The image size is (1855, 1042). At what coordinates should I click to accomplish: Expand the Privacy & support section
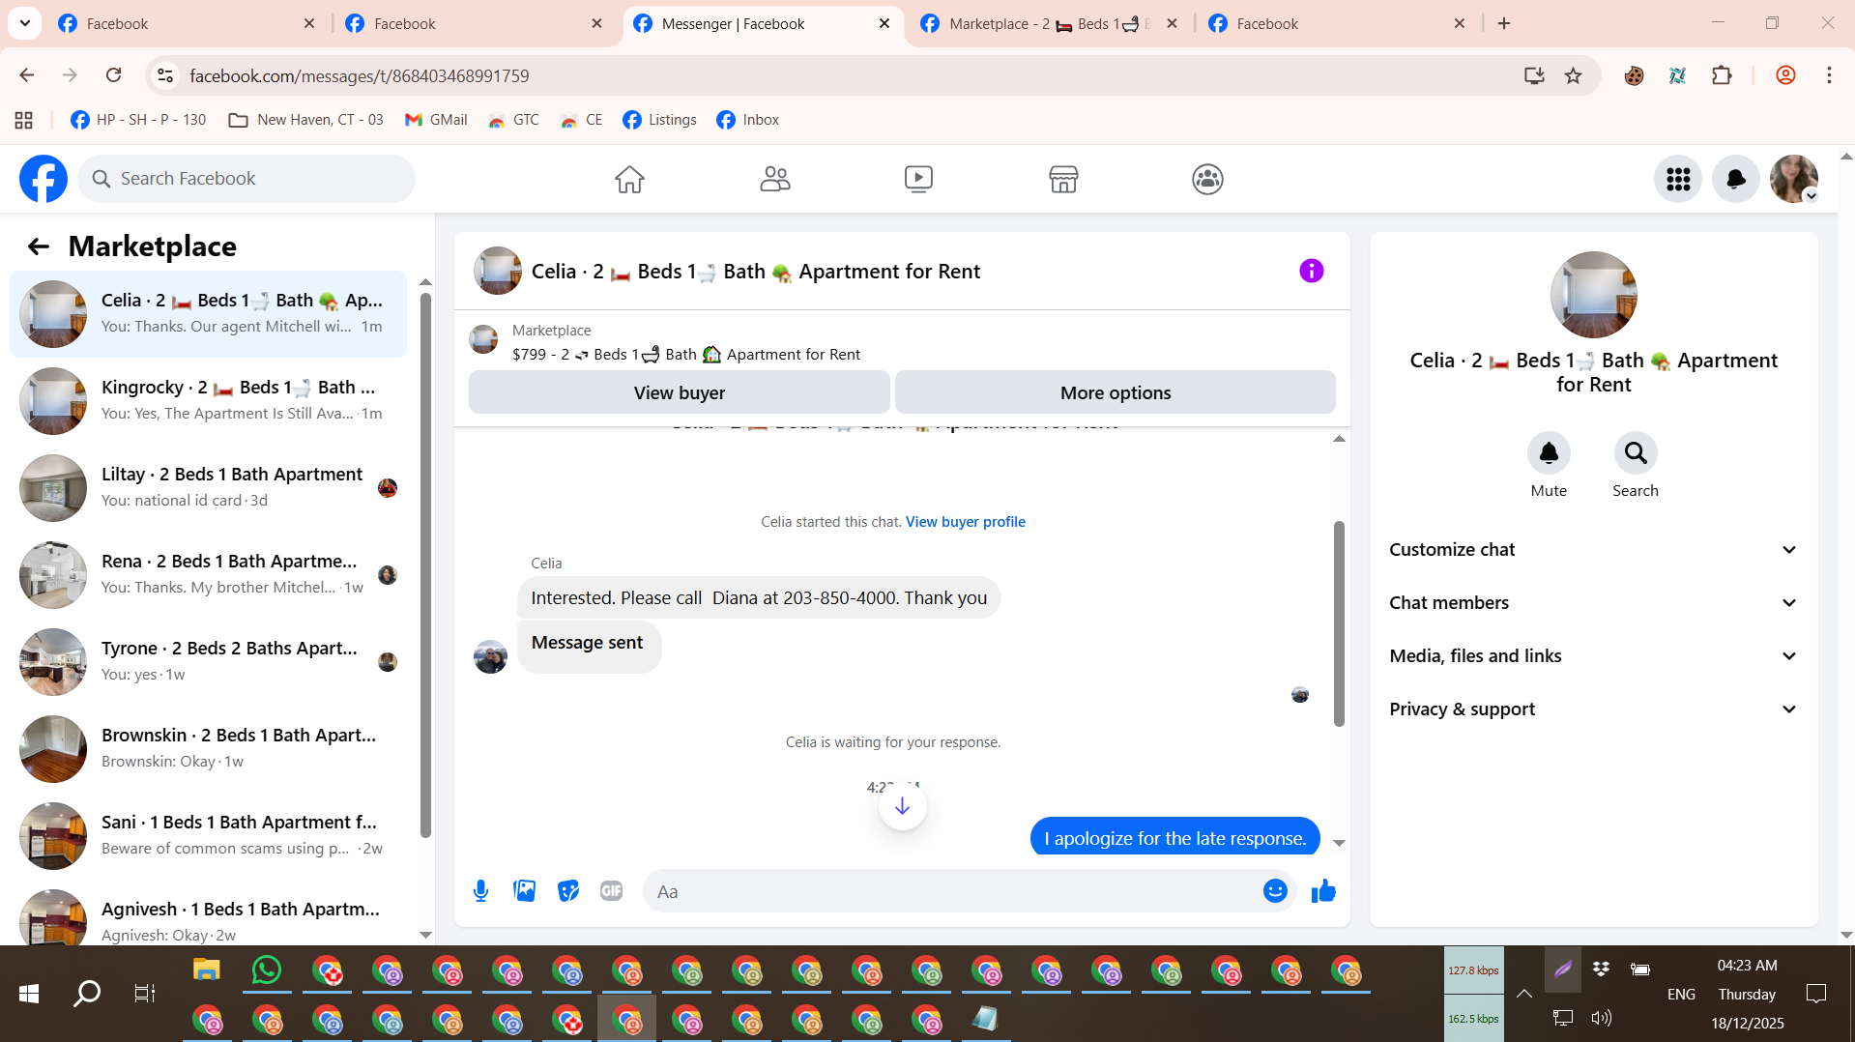pyautogui.click(x=1593, y=709)
